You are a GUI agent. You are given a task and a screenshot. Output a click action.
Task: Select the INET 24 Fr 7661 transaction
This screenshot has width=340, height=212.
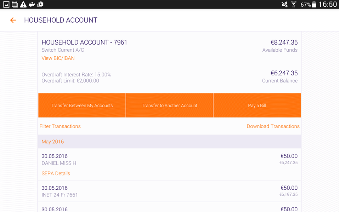(x=170, y=191)
